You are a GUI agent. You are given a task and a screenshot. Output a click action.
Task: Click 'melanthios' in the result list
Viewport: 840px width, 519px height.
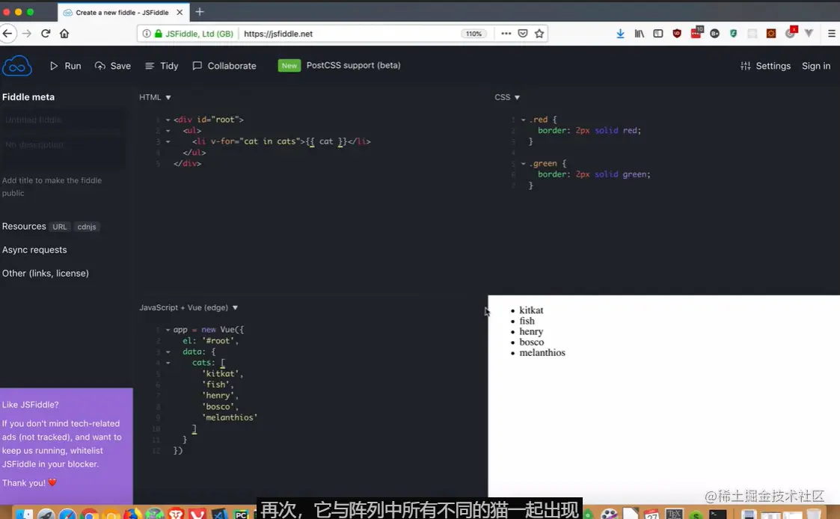(x=542, y=352)
